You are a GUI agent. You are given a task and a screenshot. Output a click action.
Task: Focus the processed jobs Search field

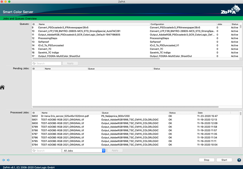[46, 151]
